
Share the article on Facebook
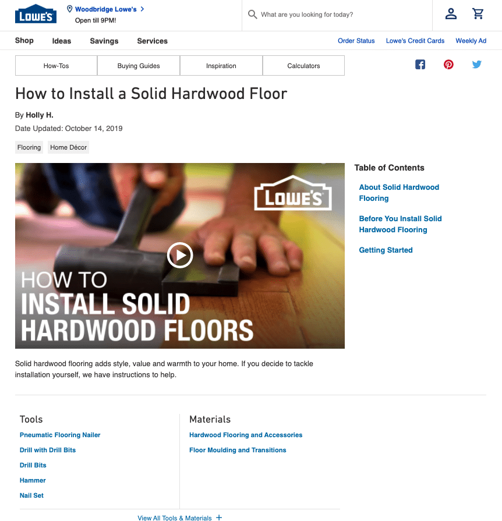(x=420, y=65)
